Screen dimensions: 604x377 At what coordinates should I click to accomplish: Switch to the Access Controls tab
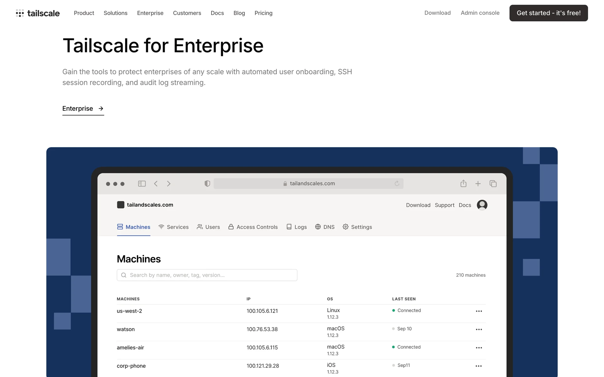[253, 227]
